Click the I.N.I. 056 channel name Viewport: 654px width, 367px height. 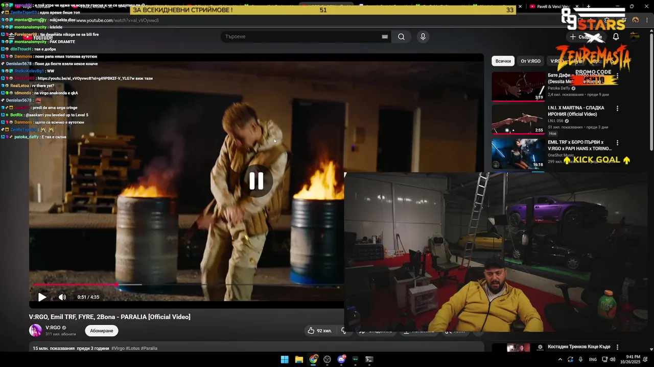[555, 121]
